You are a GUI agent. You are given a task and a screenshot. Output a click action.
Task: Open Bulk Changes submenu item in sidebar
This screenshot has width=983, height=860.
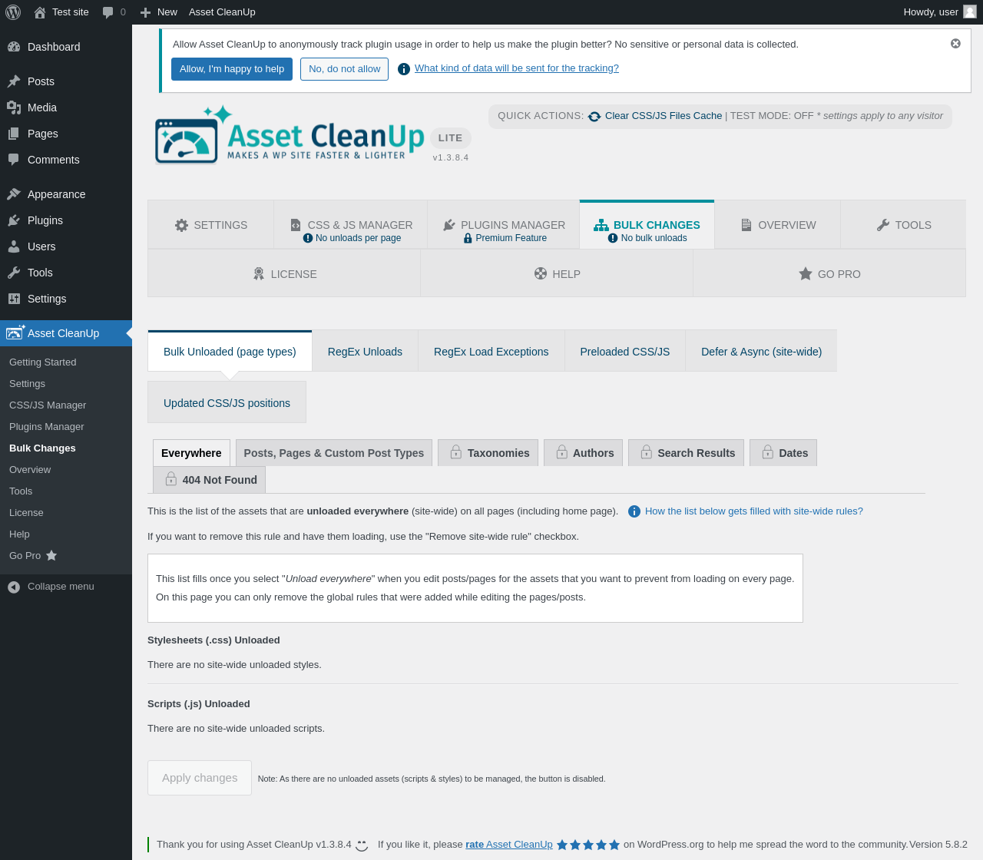[x=42, y=448]
